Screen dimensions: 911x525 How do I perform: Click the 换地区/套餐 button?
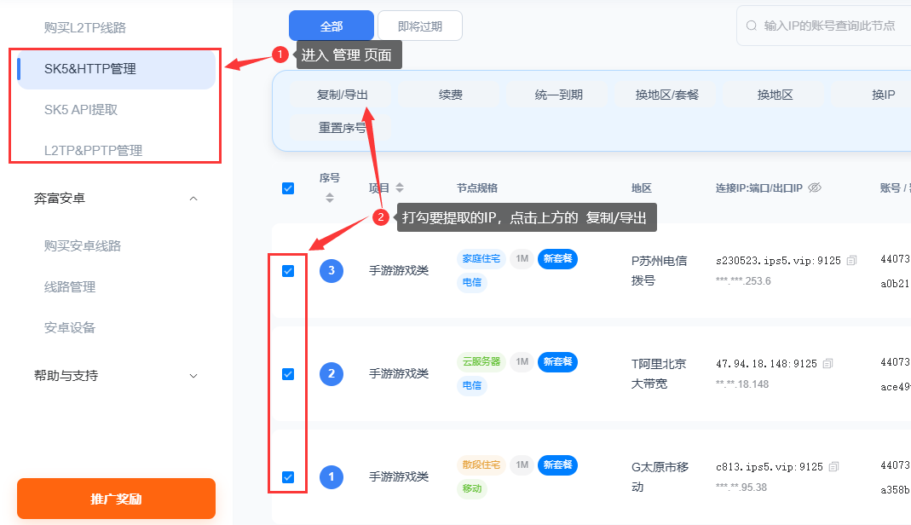point(666,95)
